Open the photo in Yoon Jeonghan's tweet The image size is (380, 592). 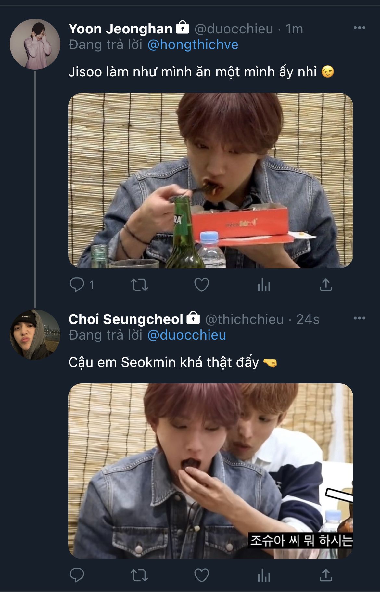pos(210,180)
